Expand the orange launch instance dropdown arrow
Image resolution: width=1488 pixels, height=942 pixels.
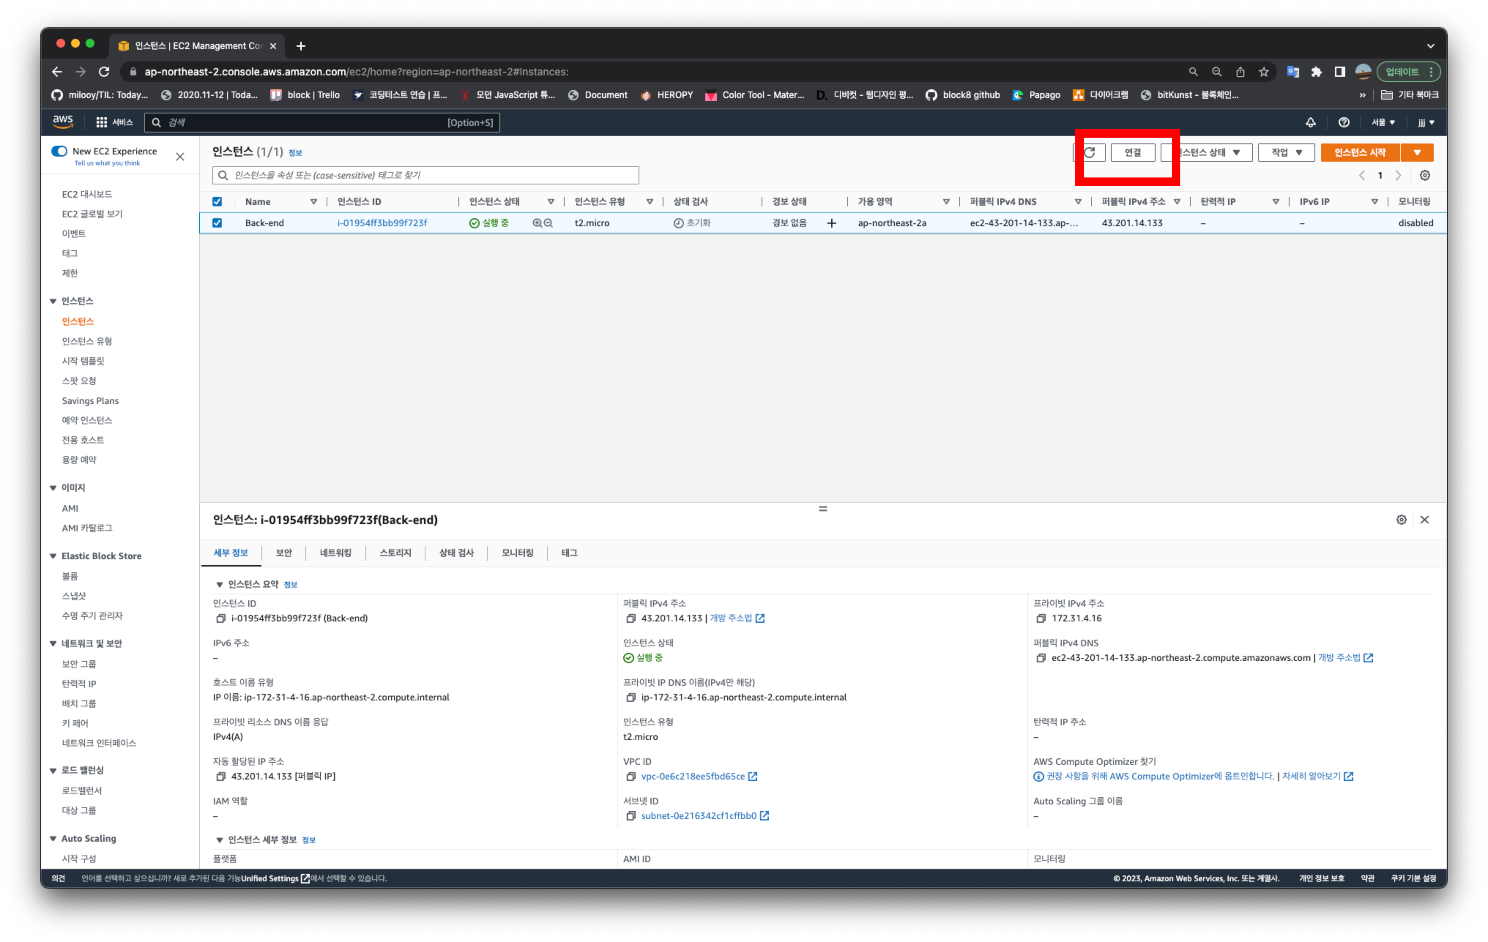coord(1417,153)
